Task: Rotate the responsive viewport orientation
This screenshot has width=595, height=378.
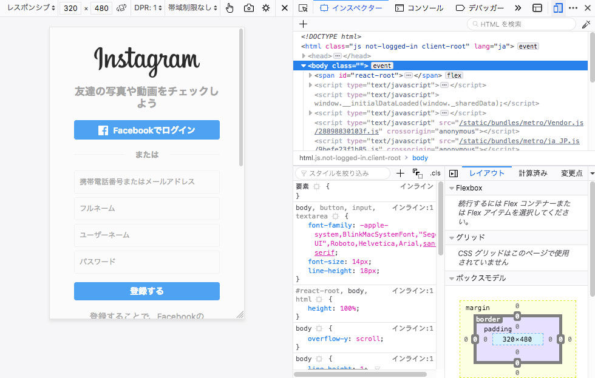Action: pyautogui.click(x=121, y=8)
